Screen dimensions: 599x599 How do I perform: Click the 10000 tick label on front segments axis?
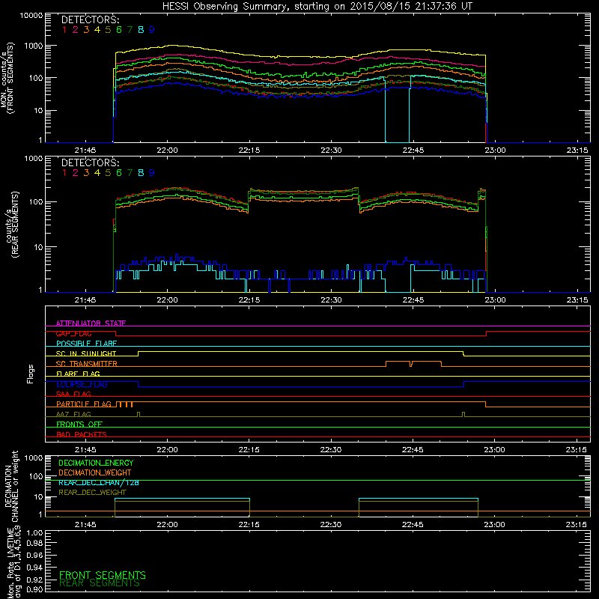point(31,15)
